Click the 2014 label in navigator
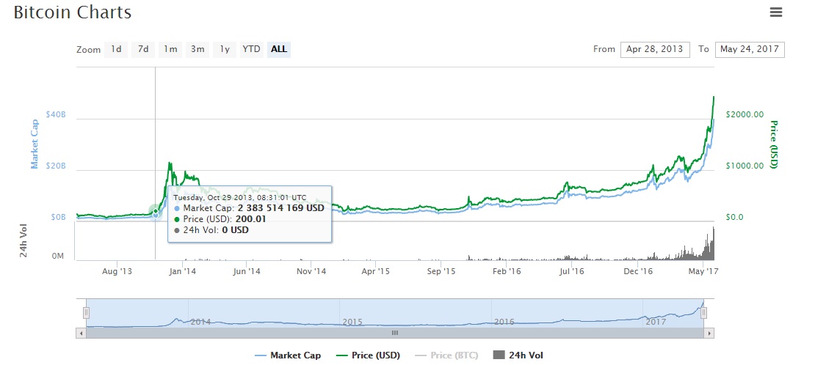 (200, 322)
